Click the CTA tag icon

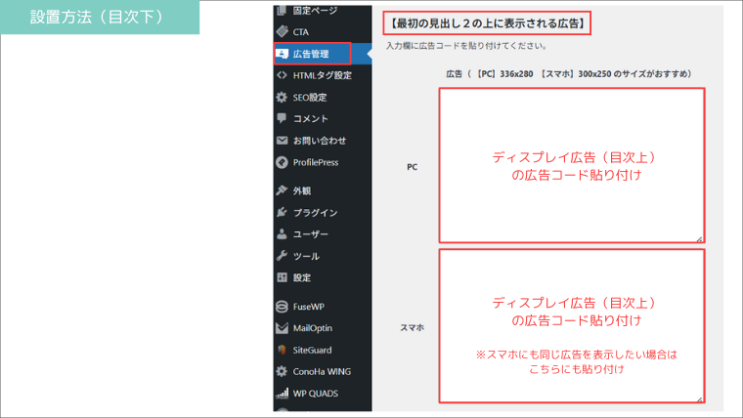282,31
